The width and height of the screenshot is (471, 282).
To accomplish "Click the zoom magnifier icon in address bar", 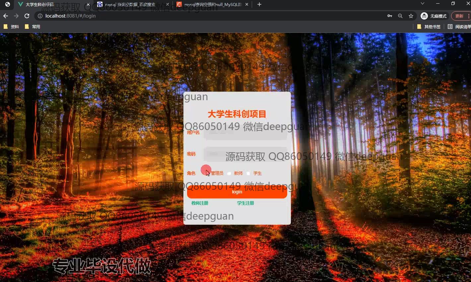I will point(400,16).
